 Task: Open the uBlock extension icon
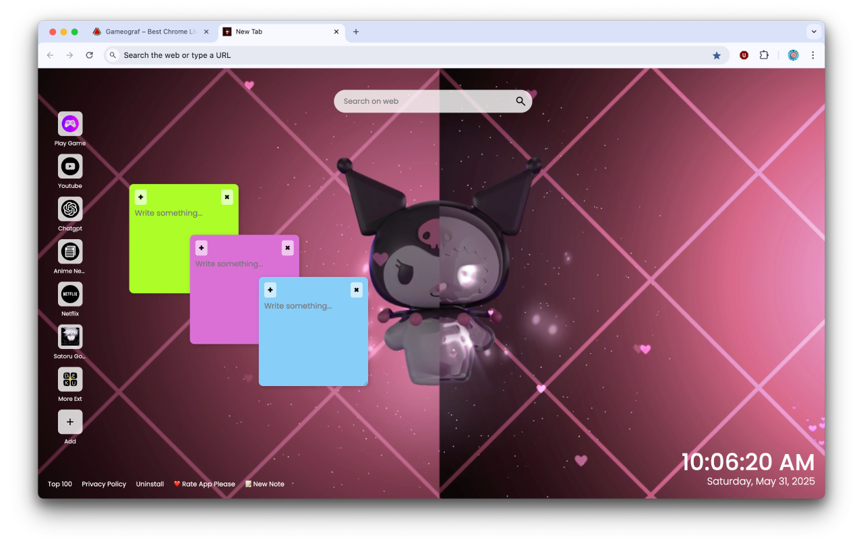pyautogui.click(x=744, y=55)
